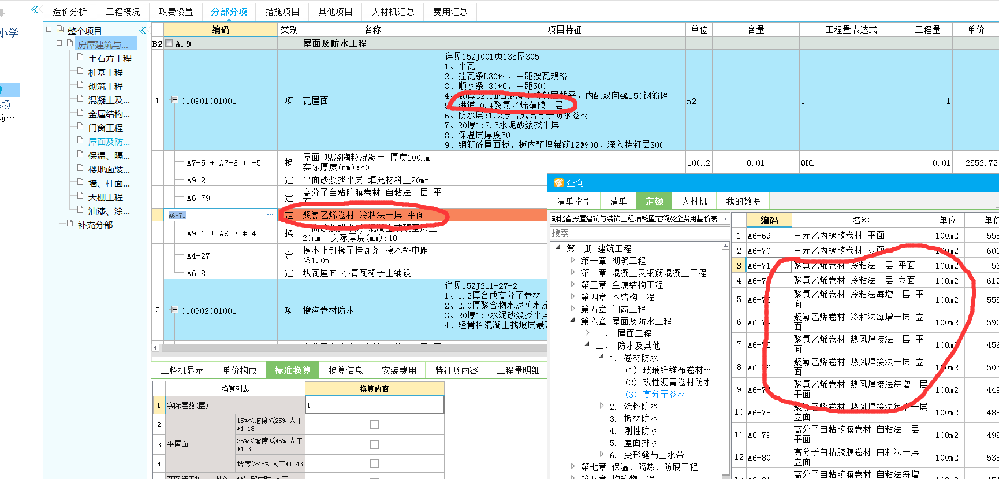Open the 我的数据 tab in the query window
This screenshot has height=479, width=999.
(x=743, y=201)
